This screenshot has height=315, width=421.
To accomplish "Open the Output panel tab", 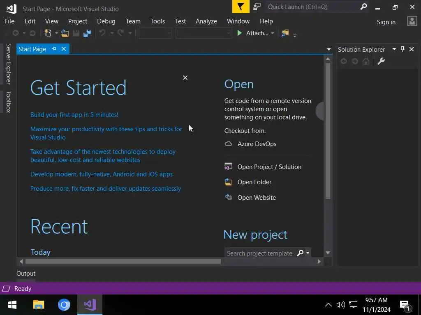I will 26,274.
